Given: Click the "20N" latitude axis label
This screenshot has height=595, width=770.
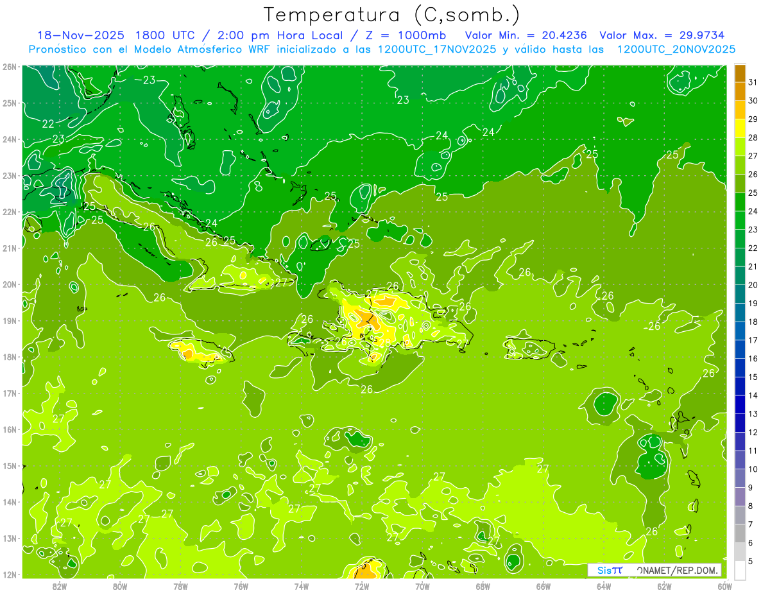Looking at the screenshot, I should [9, 284].
